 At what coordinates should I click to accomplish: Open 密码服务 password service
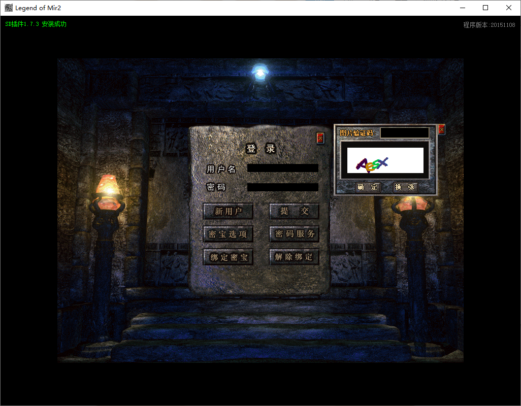(294, 234)
